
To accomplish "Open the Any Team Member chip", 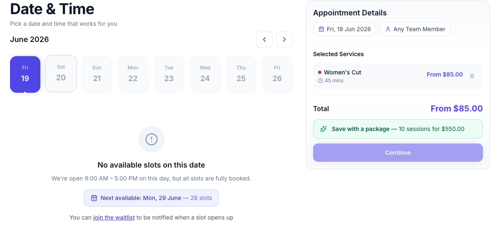I will (415, 29).
